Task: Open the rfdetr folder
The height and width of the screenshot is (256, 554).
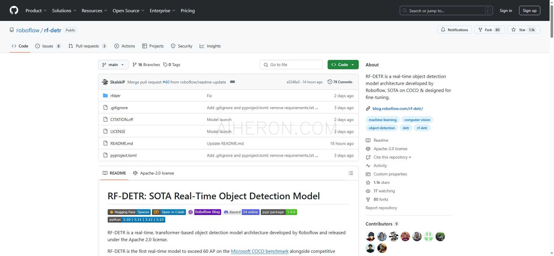Action: [x=115, y=96]
